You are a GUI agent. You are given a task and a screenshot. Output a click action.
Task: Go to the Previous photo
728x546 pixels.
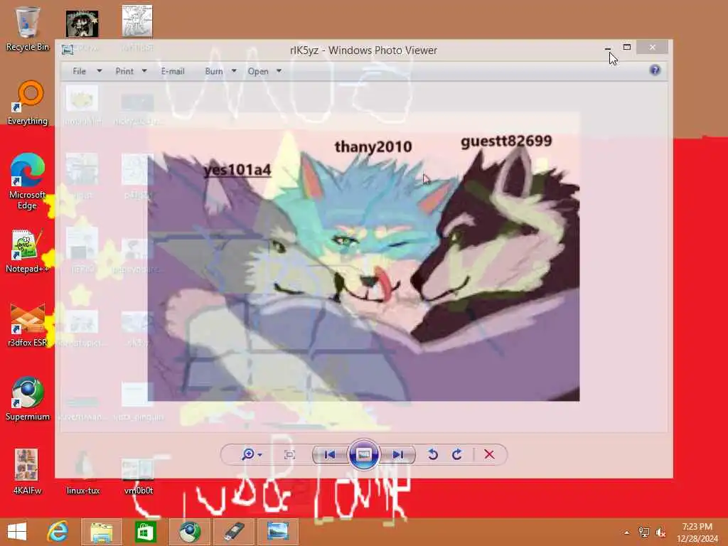point(330,454)
